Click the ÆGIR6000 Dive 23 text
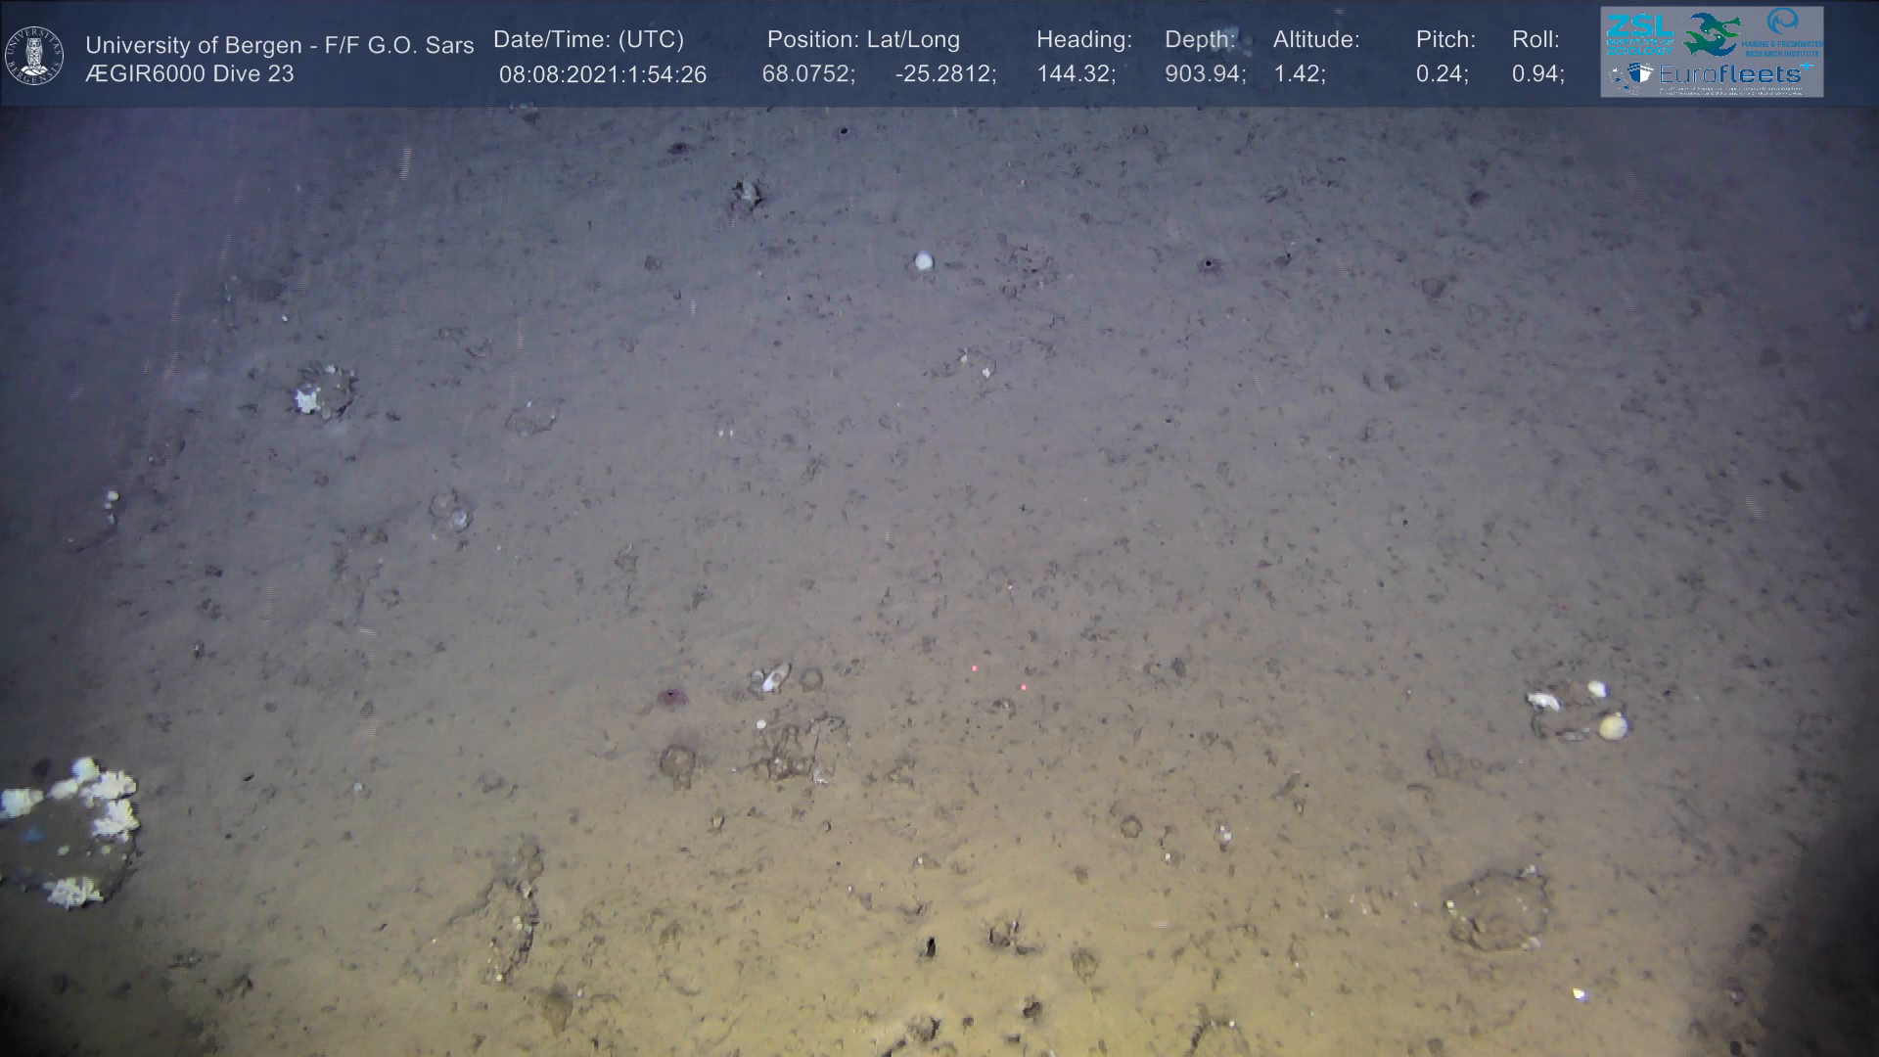1879x1057 pixels. pos(190,74)
